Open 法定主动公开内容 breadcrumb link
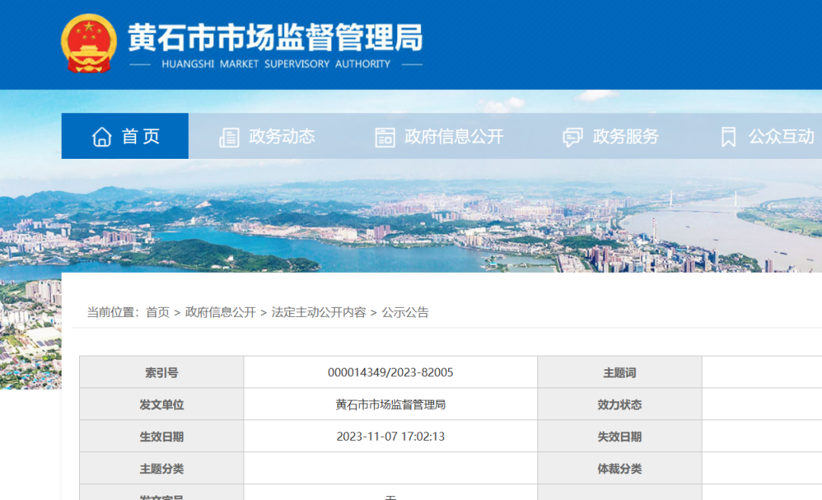The width and height of the screenshot is (822, 500). click(319, 312)
